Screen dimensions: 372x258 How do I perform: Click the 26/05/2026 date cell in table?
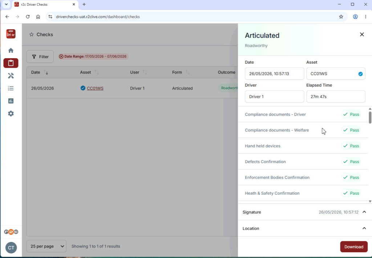(x=43, y=88)
